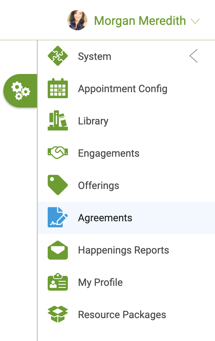The height and width of the screenshot is (341, 215).
Task: Select the Offerings tag icon
Action: (57, 185)
